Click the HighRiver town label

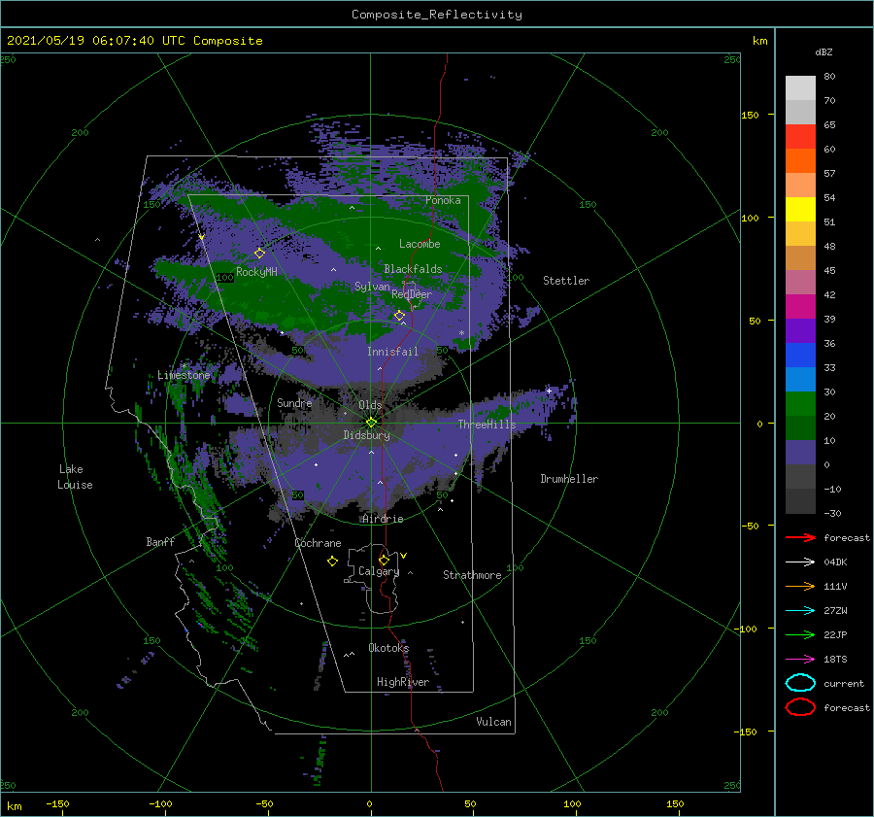point(403,682)
